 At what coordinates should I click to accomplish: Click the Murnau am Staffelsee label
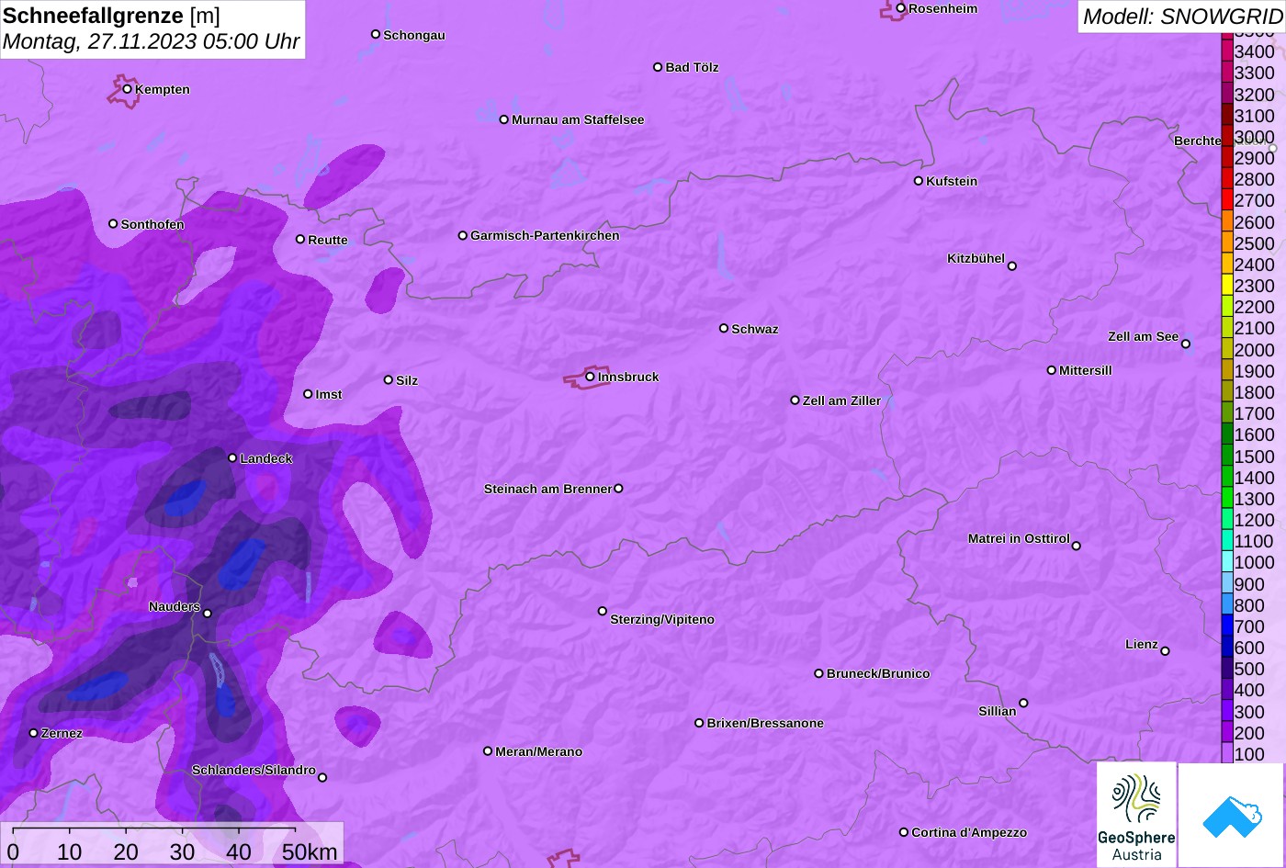(x=578, y=119)
